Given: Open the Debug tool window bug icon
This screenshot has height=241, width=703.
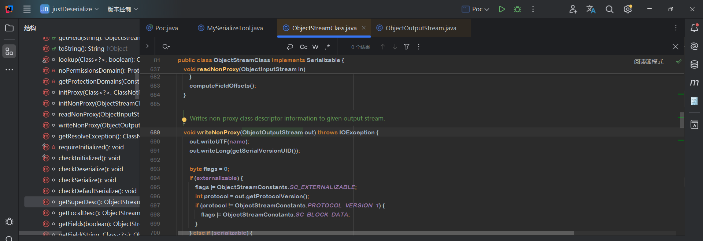Looking at the screenshot, I should (10, 221).
